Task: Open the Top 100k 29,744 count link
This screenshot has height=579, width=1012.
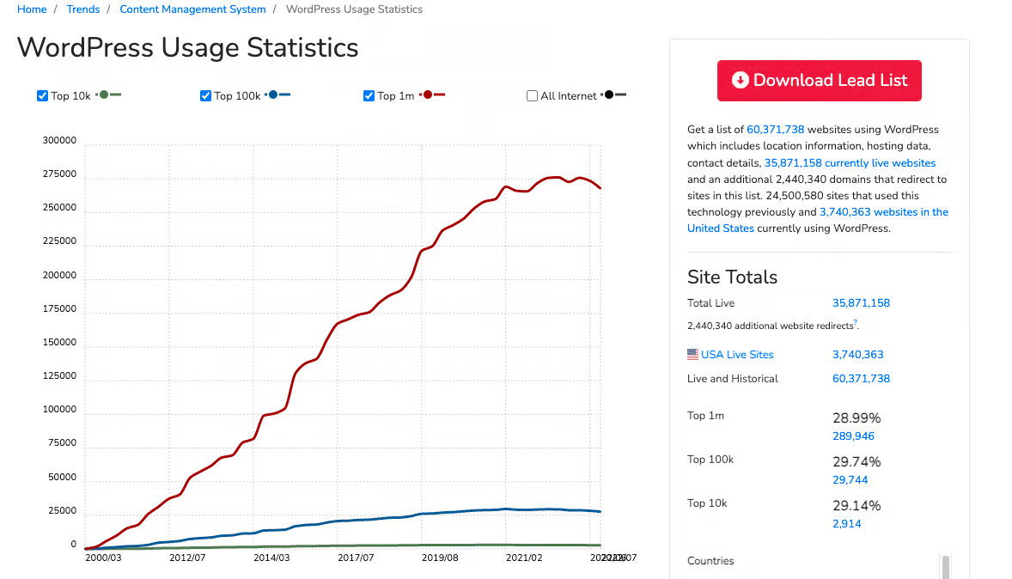Action: pos(850,480)
